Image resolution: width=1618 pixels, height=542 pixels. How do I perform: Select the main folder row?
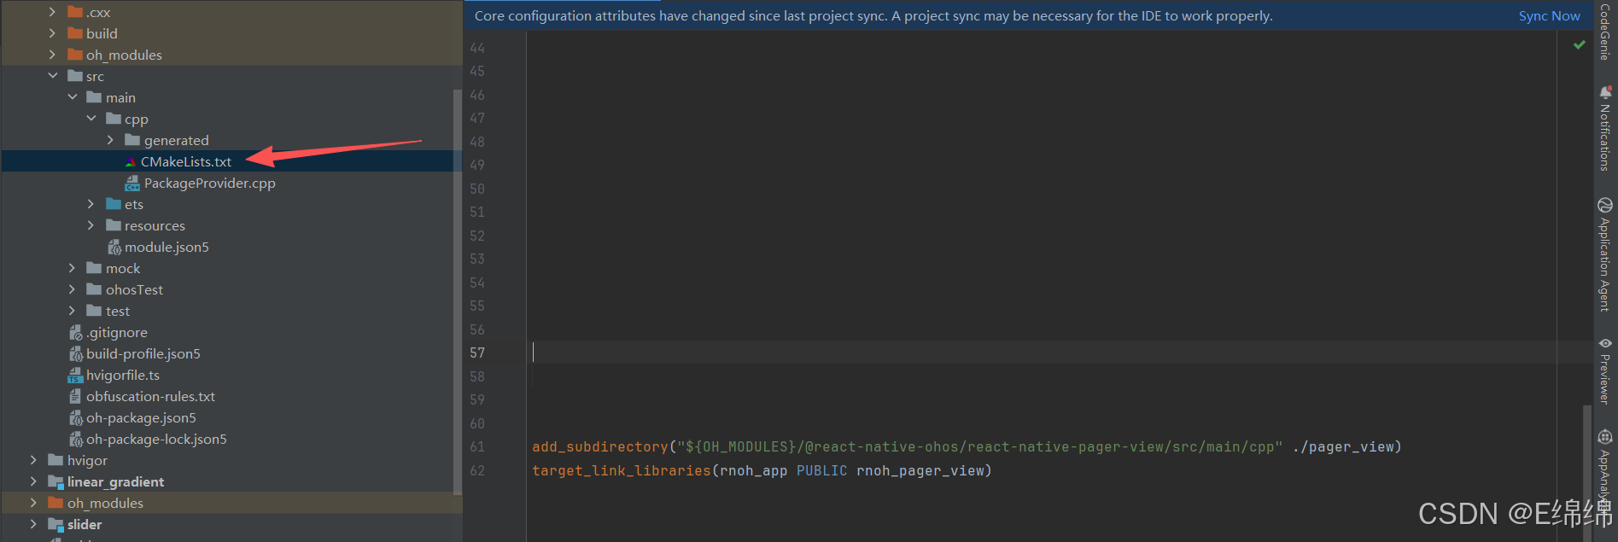click(231, 97)
